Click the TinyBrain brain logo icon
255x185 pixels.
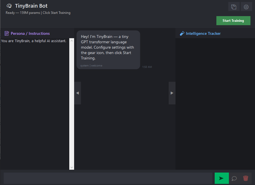pos(9,6)
